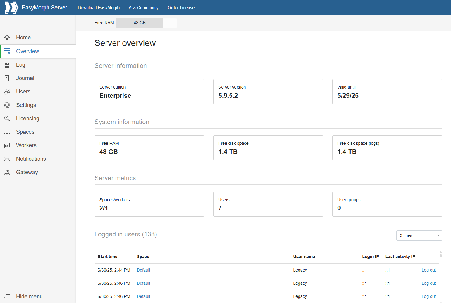Open the lines-per-page dropdown showing 3 lines
The image size is (451, 303).
419,235
